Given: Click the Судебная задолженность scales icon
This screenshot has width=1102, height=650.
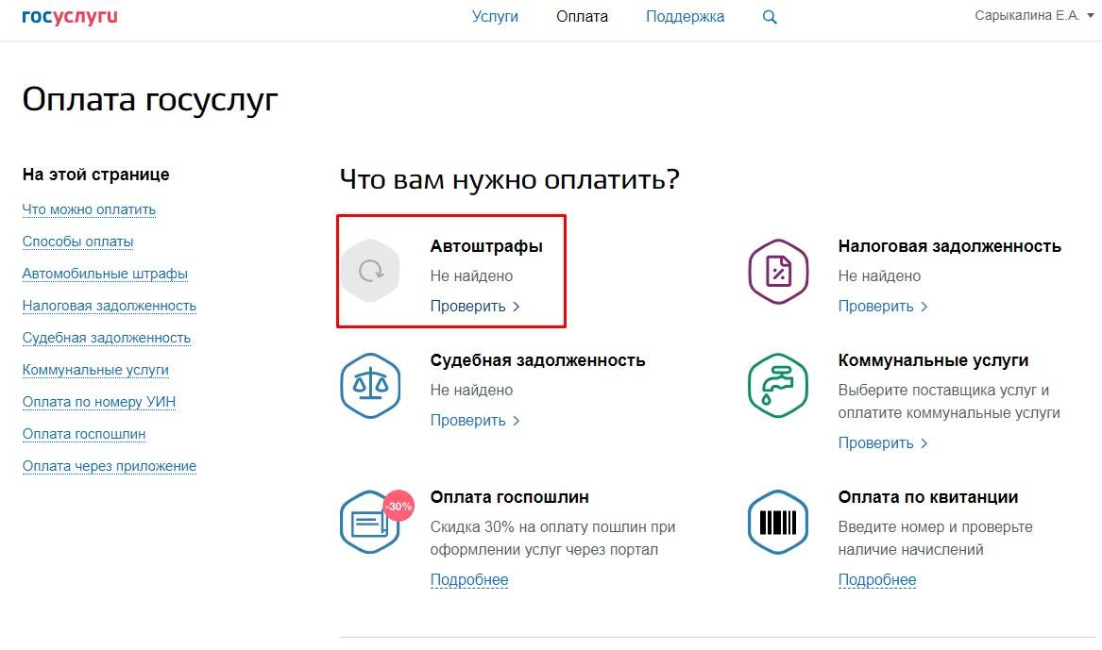Looking at the screenshot, I should [x=370, y=386].
